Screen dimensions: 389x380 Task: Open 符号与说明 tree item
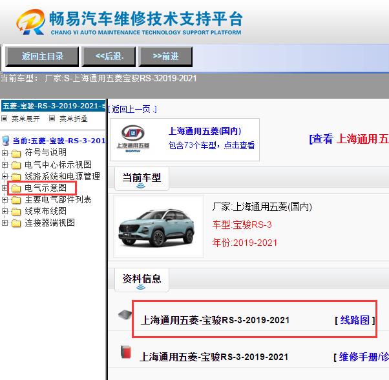(45, 153)
